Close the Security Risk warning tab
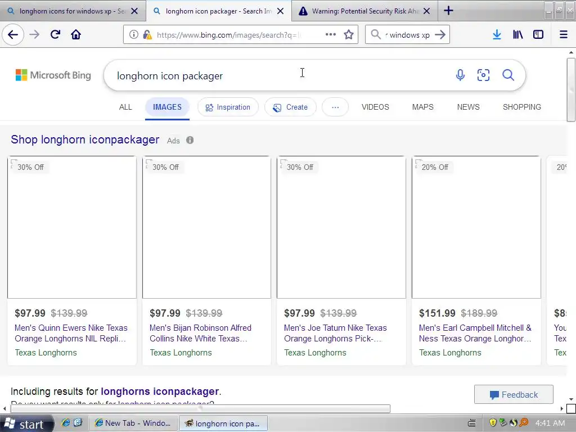Screen dimensions: 576x432 click(x=426, y=11)
